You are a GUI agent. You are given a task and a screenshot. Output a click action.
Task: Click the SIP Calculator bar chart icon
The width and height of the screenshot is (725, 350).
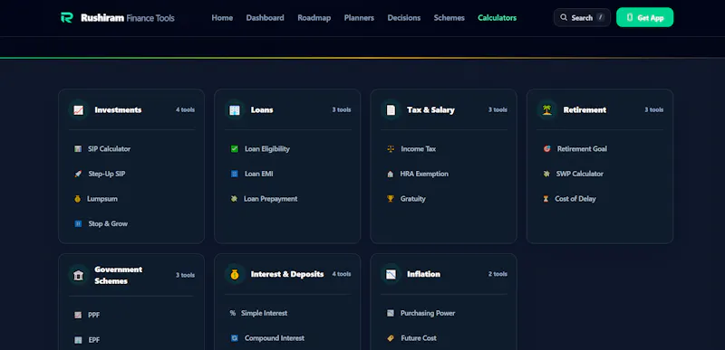[78, 149]
